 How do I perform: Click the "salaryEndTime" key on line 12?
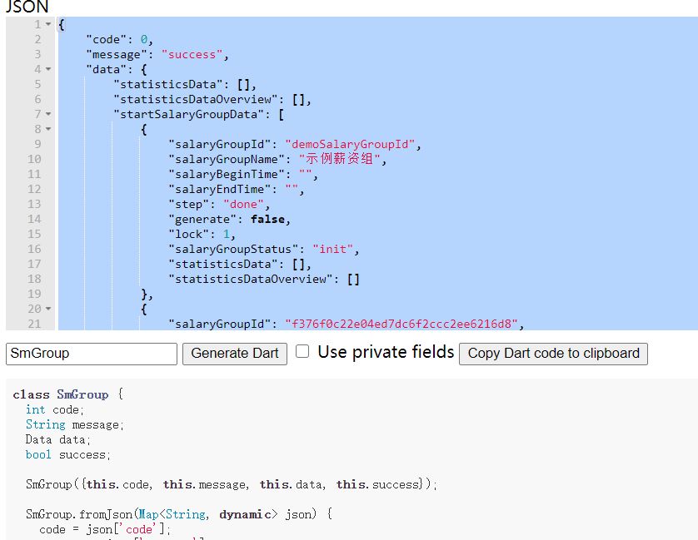coord(219,189)
